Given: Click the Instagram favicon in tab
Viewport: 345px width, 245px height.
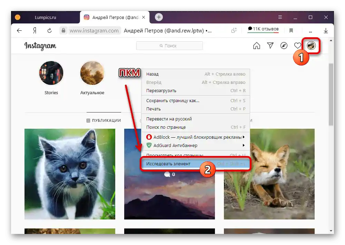Looking at the screenshot, I should point(87,17).
